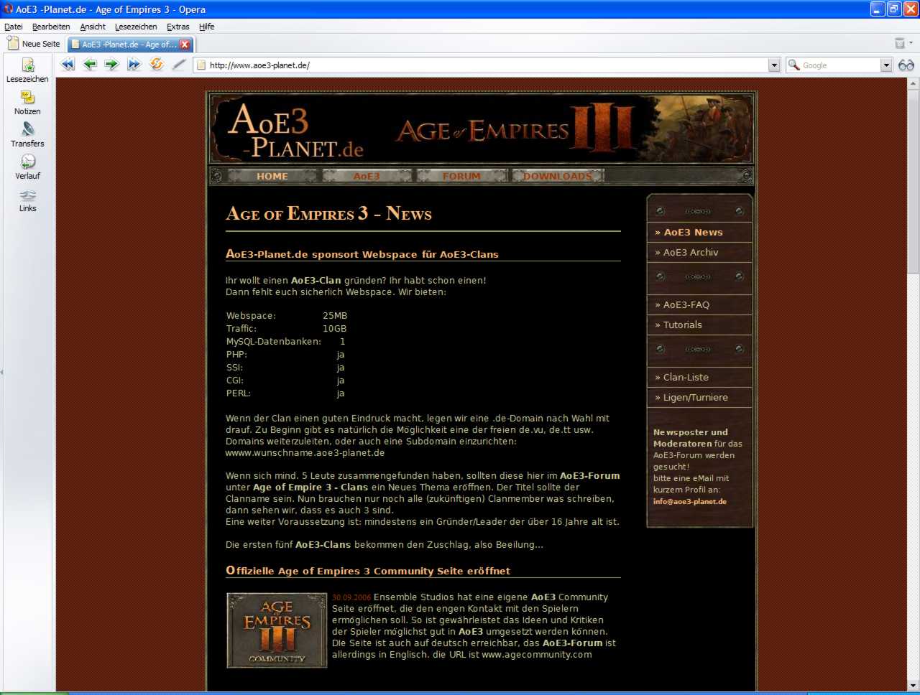Open the Ansicht menu
Viewport: 920px width, 695px height.
coord(93,27)
